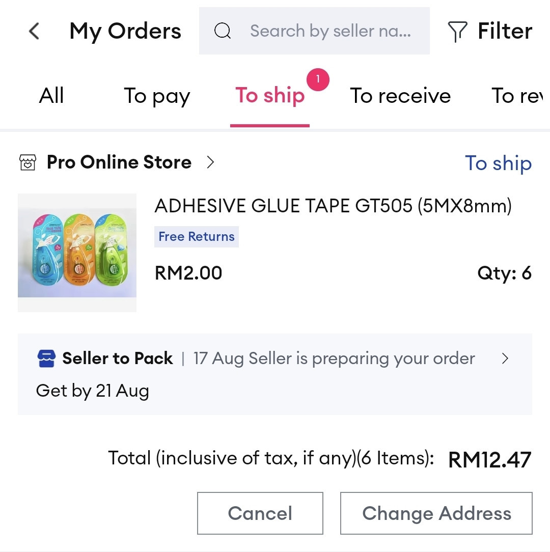Click the Change Address button

(x=436, y=513)
